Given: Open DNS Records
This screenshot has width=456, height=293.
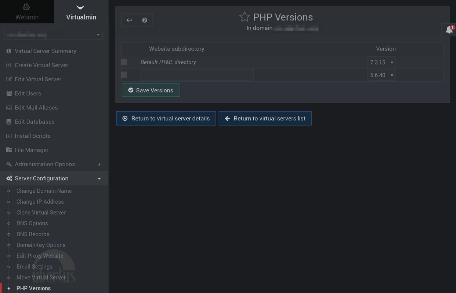Looking at the screenshot, I should coord(33,234).
